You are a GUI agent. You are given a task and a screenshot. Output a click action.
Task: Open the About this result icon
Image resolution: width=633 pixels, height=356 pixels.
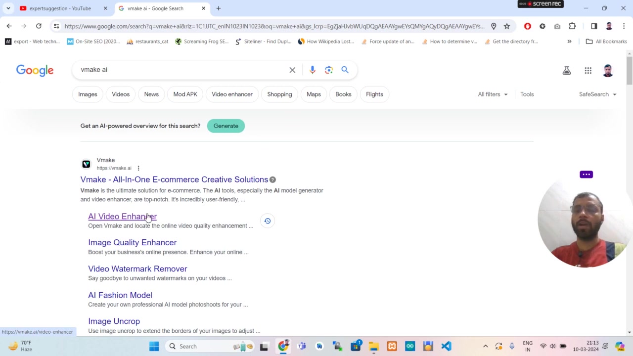[272, 179]
